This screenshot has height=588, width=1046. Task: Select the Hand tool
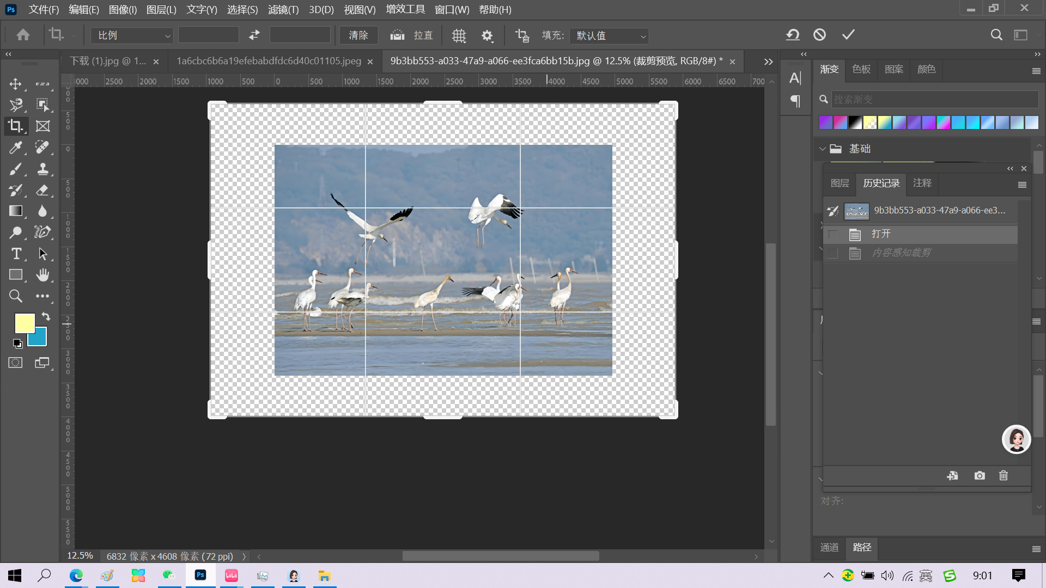click(42, 275)
